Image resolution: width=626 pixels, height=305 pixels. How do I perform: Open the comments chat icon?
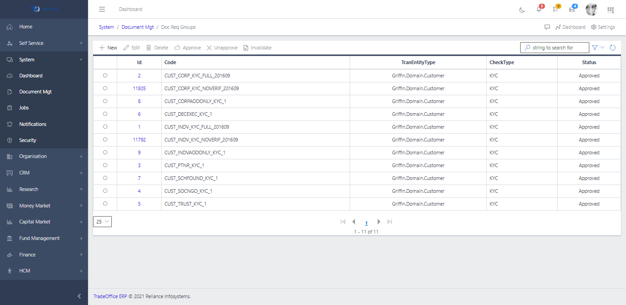[x=547, y=27]
